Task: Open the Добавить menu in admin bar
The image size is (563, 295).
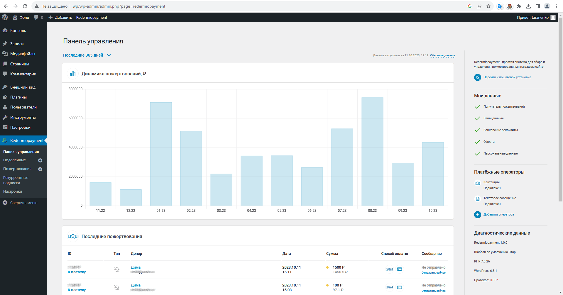Action: (x=60, y=17)
